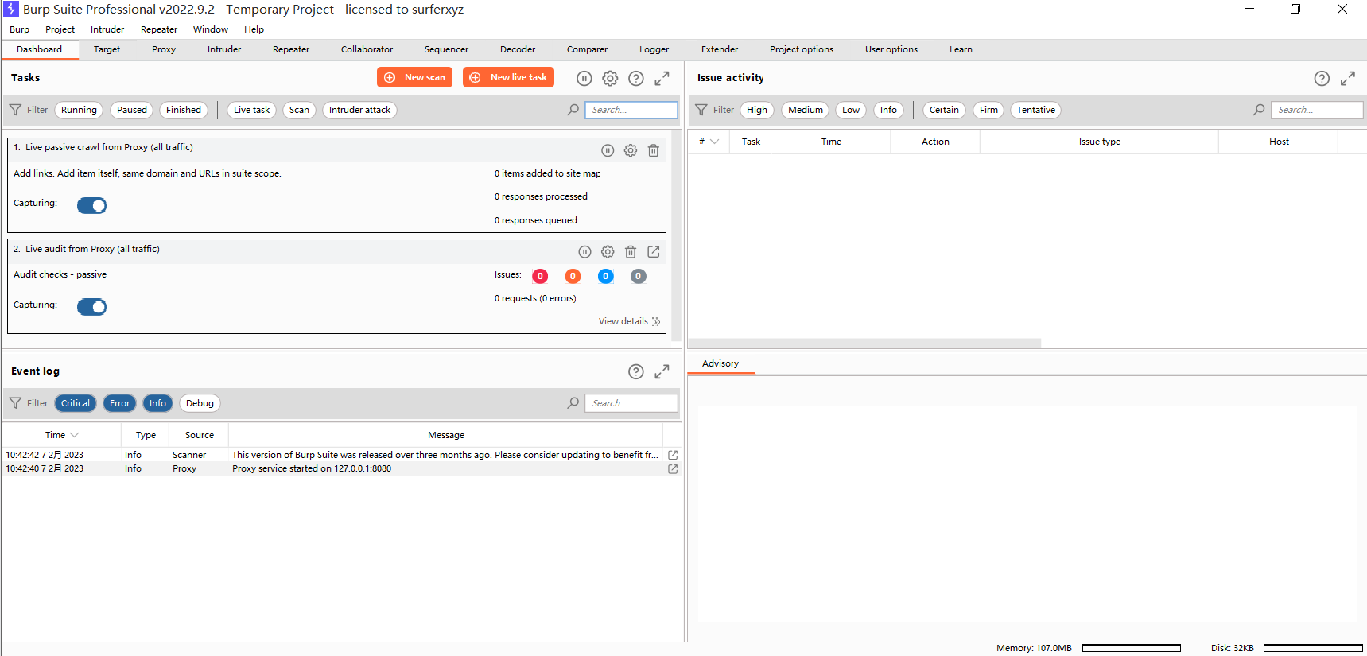
Task: Filter issues by Certain confidence
Action: [x=944, y=110]
